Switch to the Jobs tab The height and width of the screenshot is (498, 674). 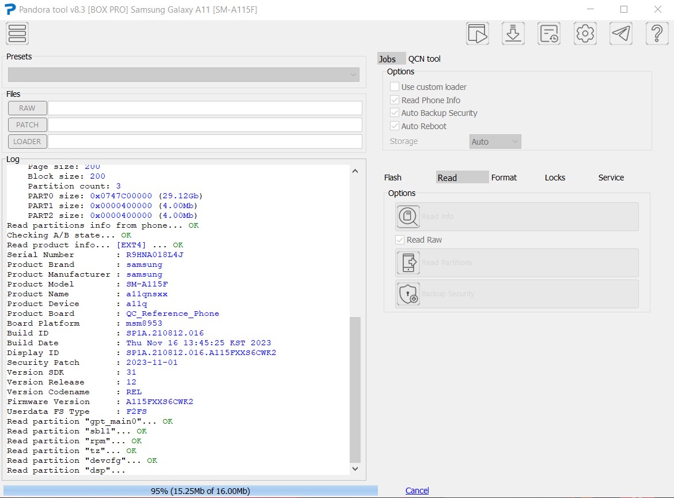(x=391, y=59)
